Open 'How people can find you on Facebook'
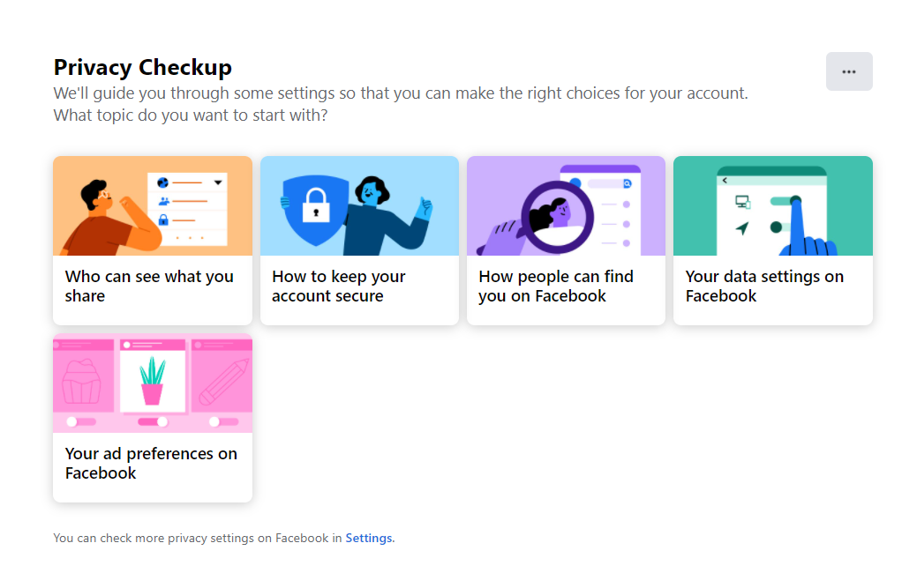The height and width of the screenshot is (573, 917). (x=556, y=286)
